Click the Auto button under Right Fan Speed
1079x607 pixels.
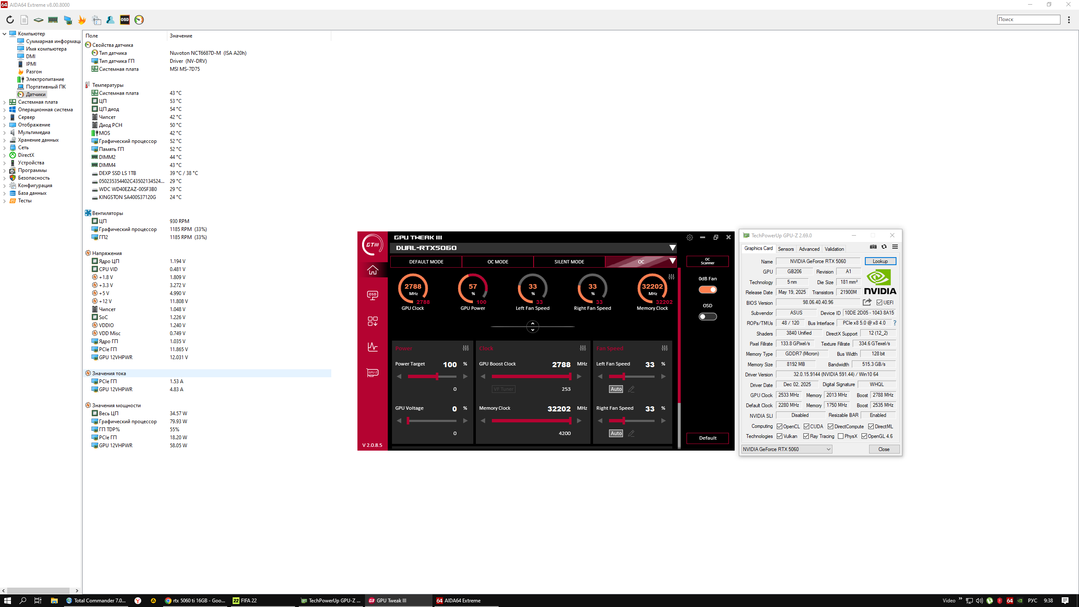(616, 433)
